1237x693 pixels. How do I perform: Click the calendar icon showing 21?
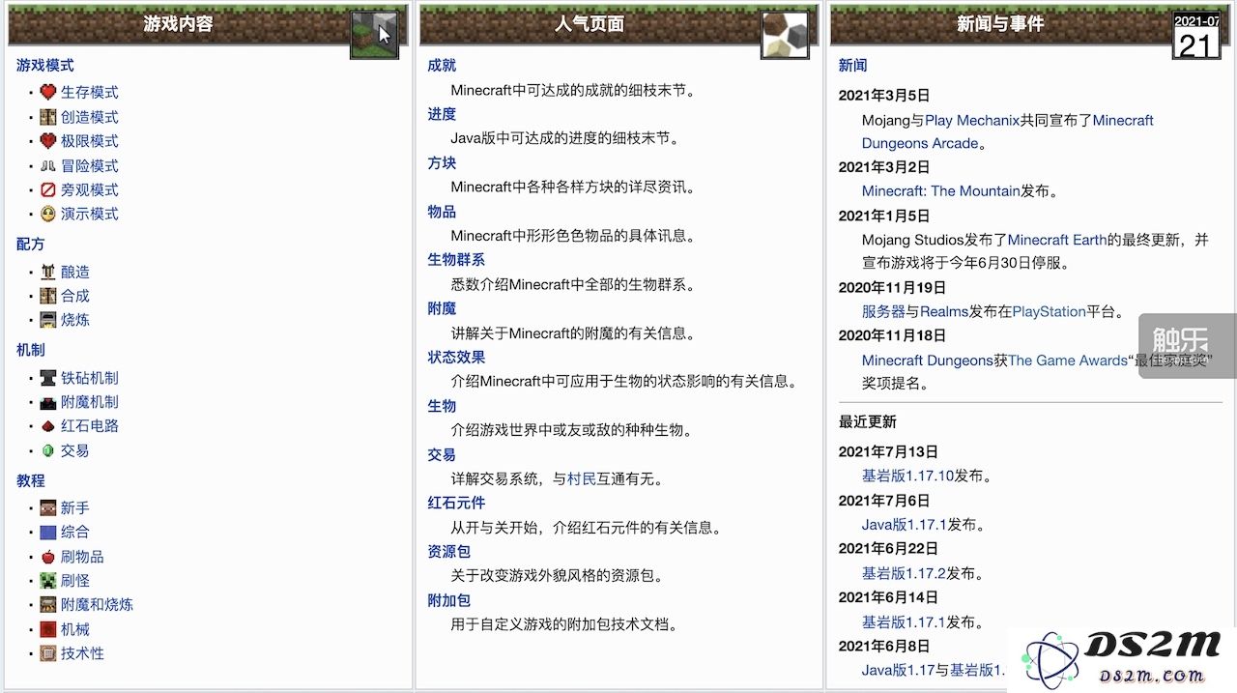tap(1196, 36)
